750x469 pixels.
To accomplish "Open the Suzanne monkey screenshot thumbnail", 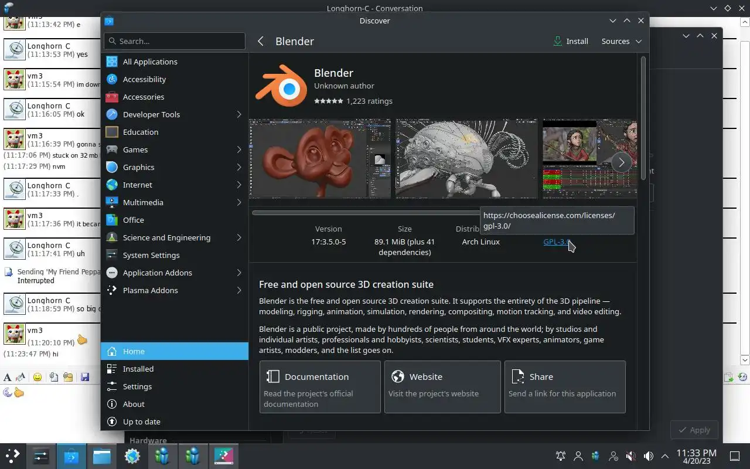I will (x=320, y=159).
